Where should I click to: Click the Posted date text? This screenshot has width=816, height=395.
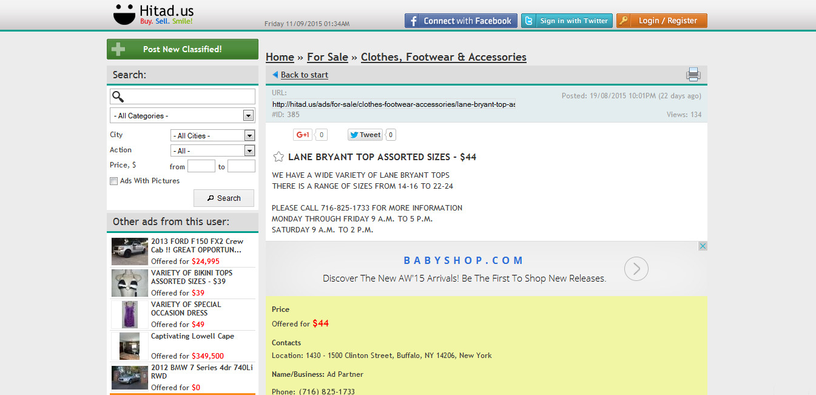click(x=632, y=96)
